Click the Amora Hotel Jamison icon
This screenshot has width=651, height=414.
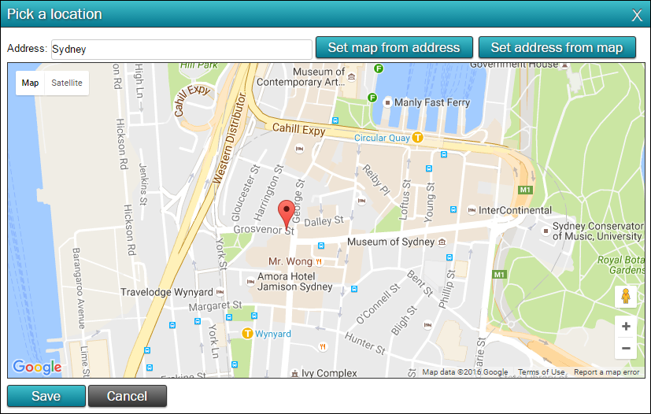click(250, 282)
